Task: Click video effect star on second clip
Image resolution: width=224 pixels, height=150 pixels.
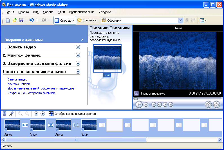Action: [31, 129]
